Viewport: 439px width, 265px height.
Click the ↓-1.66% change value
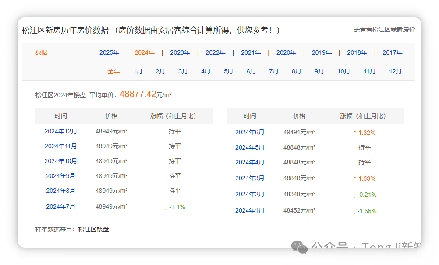(x=364, y=211)
